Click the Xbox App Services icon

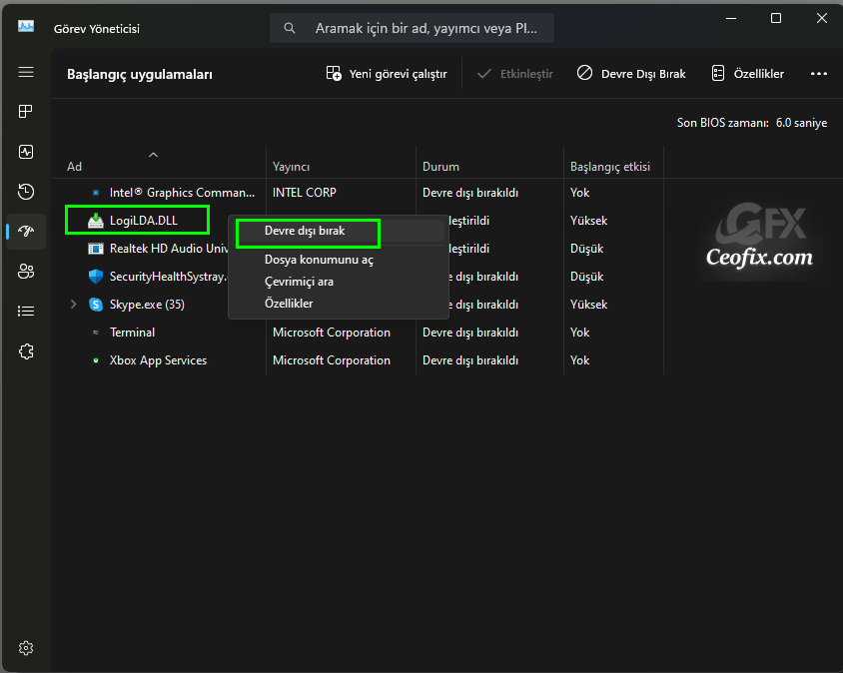click(96, 360)
